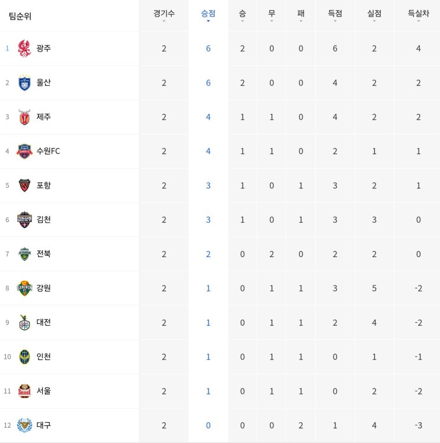
Task: Sort table by 득실차 column
Action: pos(418,15)
